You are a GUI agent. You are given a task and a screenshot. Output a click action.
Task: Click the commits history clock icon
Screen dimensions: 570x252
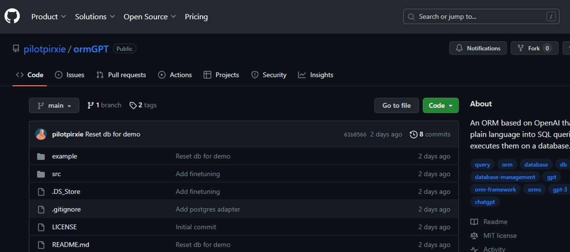[414, 135]
